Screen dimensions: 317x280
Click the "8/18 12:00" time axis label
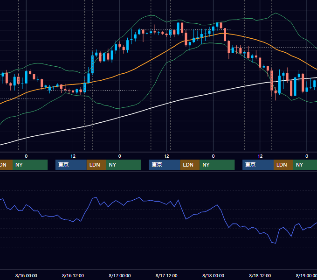260,275
